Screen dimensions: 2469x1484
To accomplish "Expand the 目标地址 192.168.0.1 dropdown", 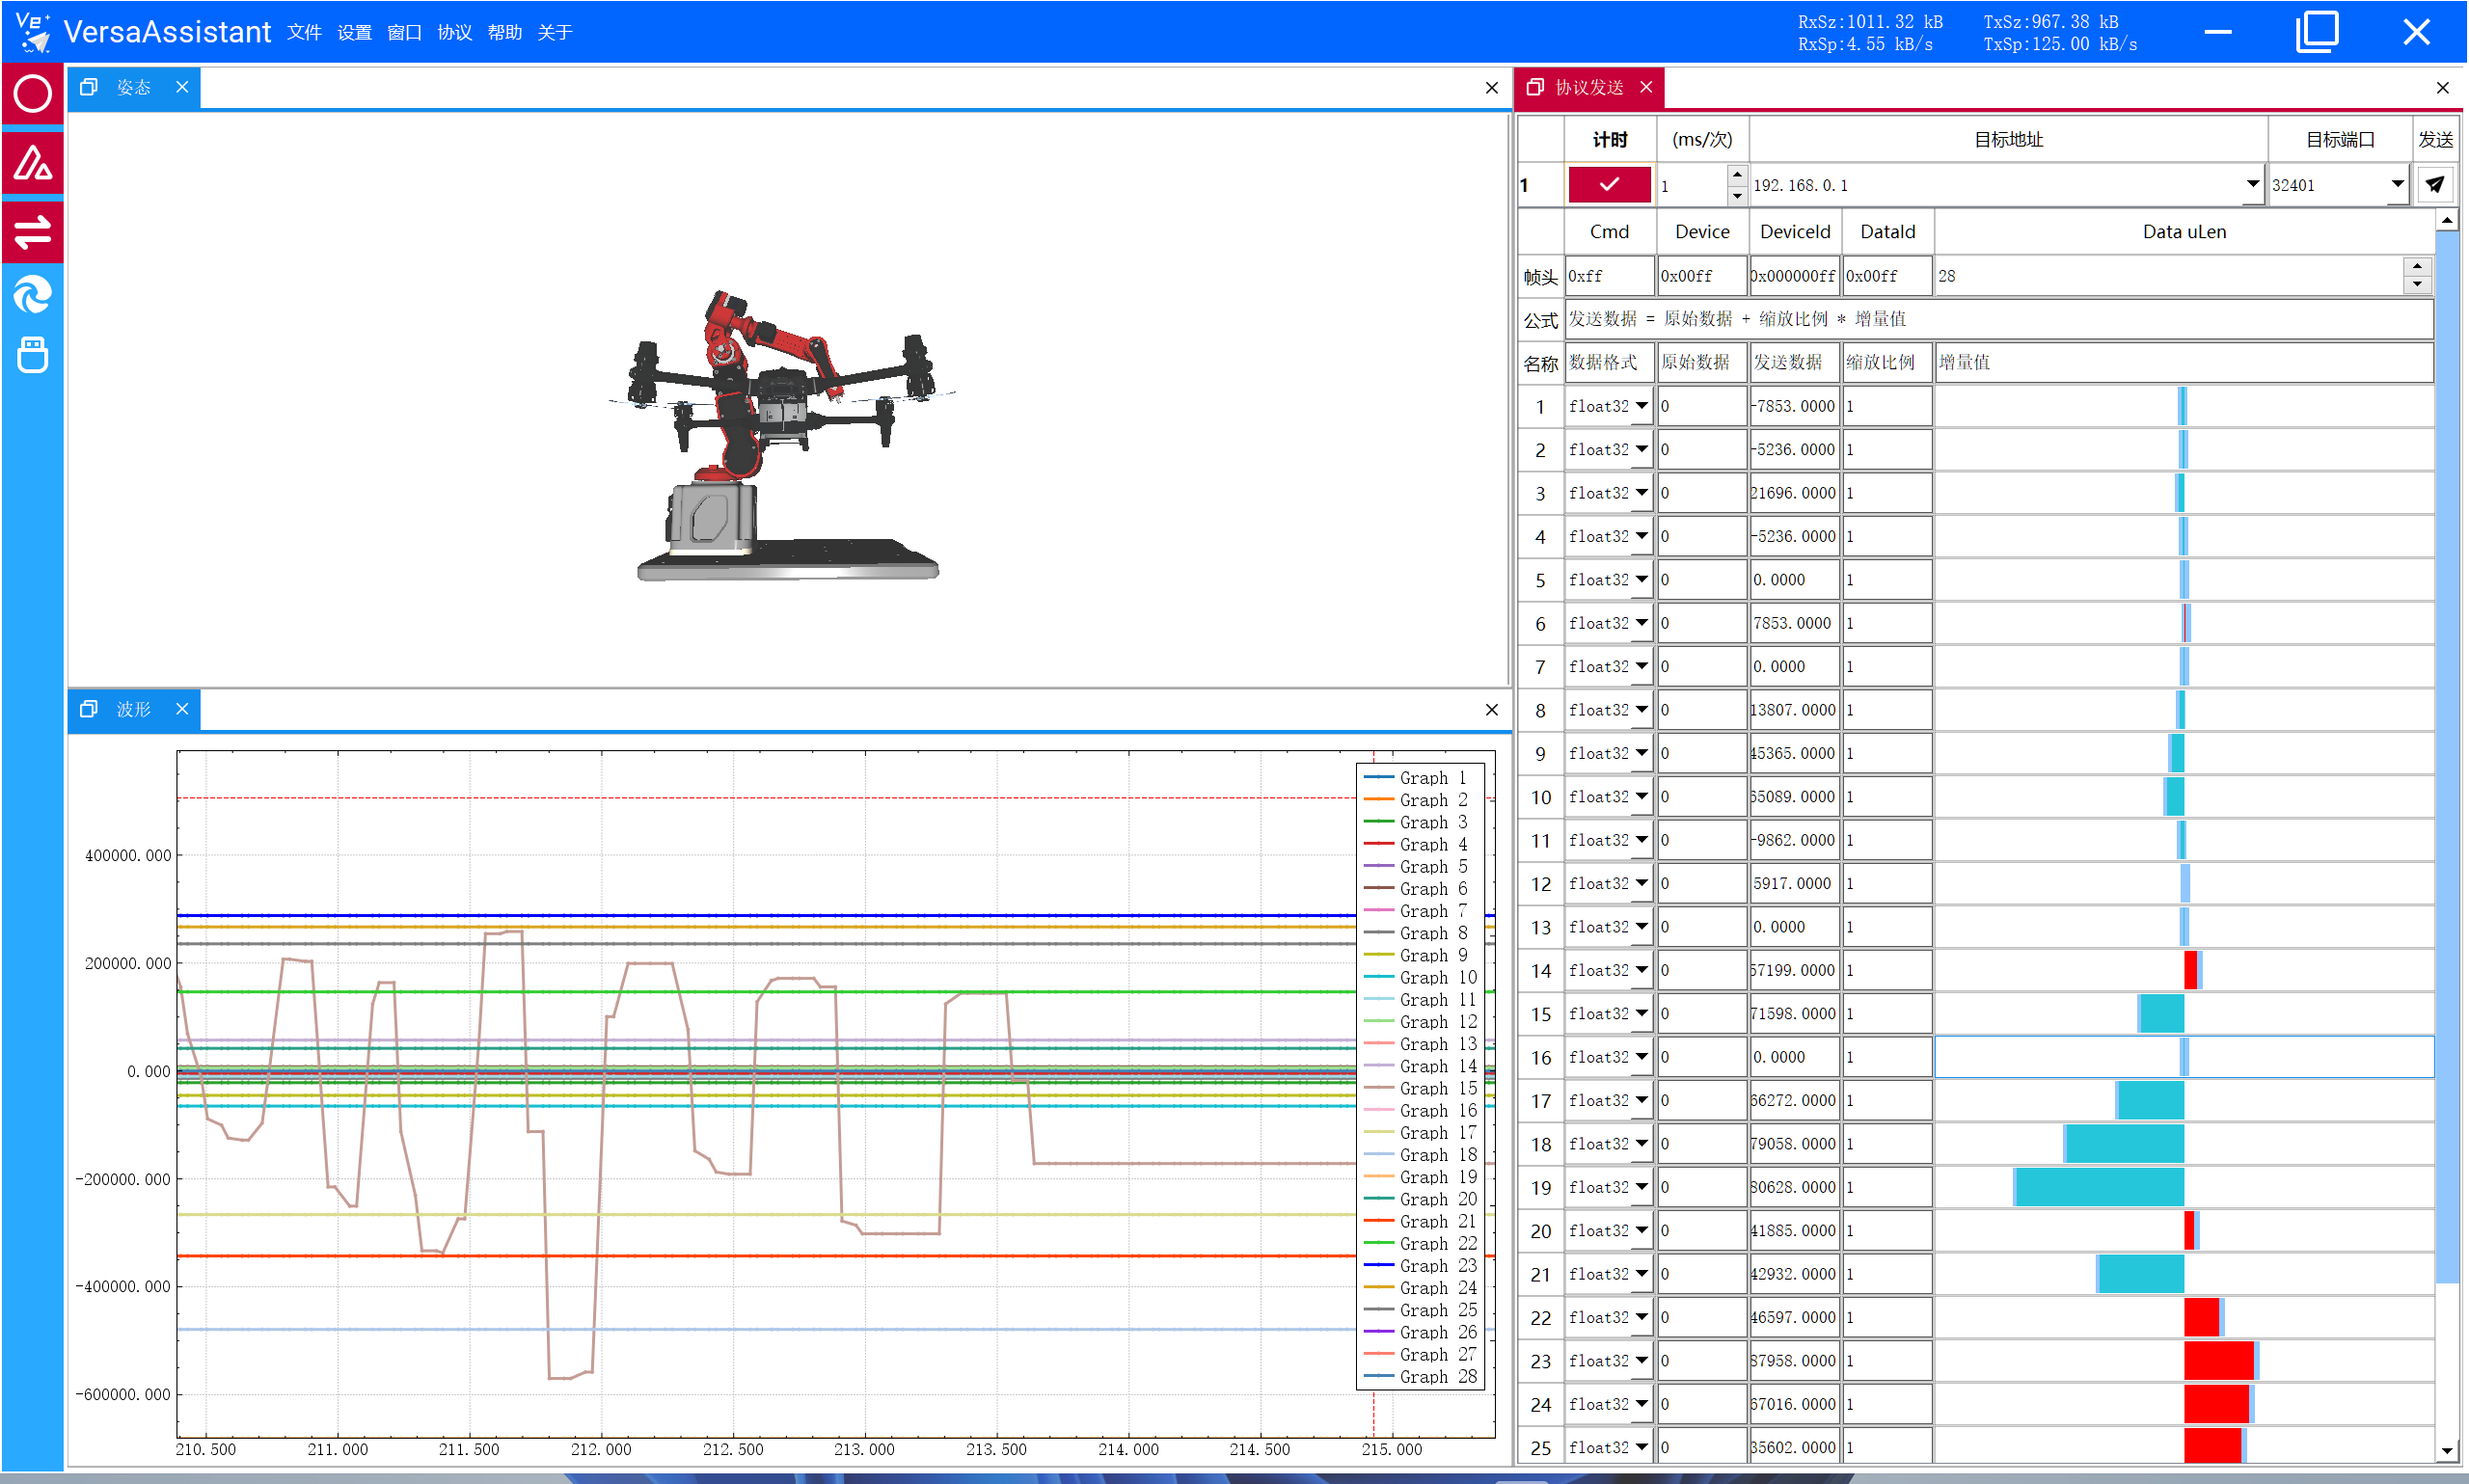I will [2252, 184].
